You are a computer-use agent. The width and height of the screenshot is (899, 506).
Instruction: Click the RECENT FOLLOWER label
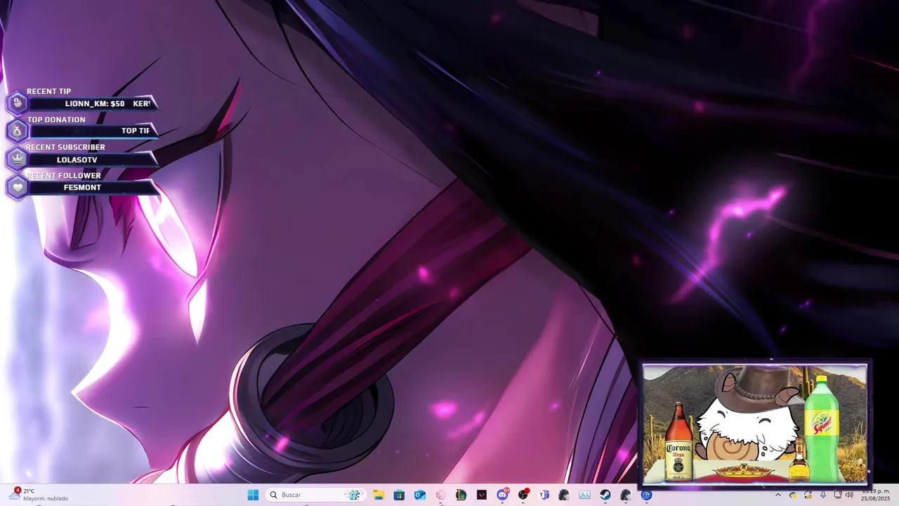pyautogui.click(x=64, y=175)
